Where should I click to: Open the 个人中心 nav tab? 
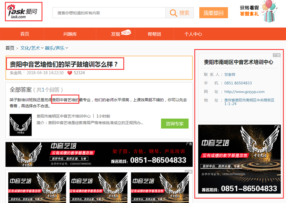193,34
